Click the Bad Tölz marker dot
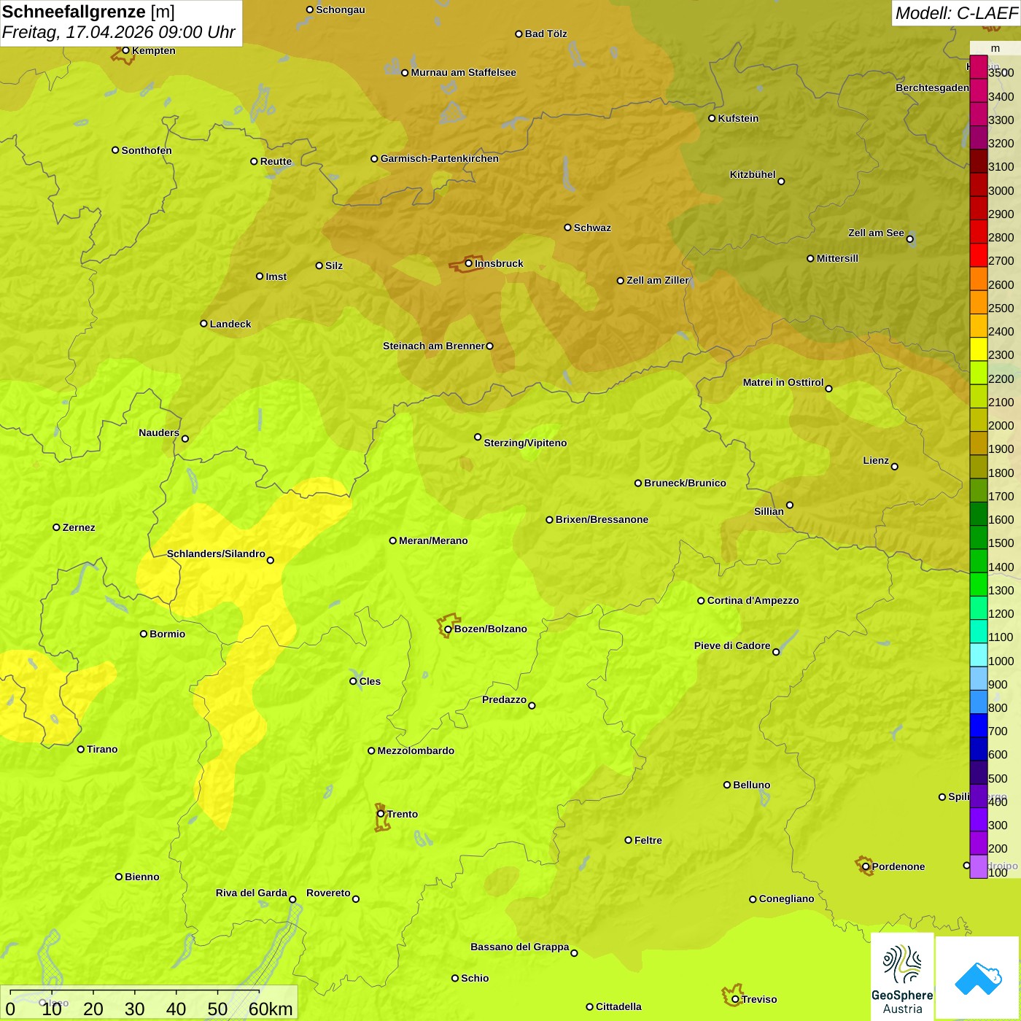This screenshot has height=1021, width=1021. pyautogui.click(x=519, y=34)
